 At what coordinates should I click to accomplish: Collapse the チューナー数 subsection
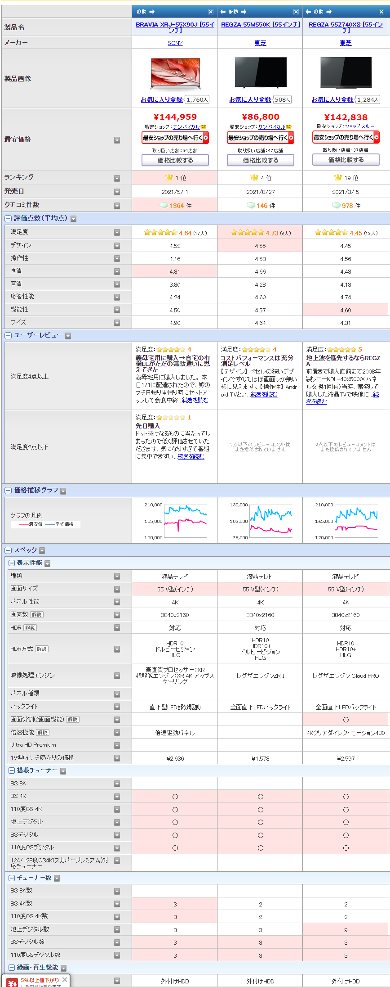tap(12, 878)
